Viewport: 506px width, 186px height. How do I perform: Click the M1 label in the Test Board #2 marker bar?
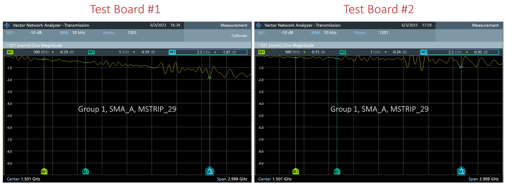pos(261,52)
